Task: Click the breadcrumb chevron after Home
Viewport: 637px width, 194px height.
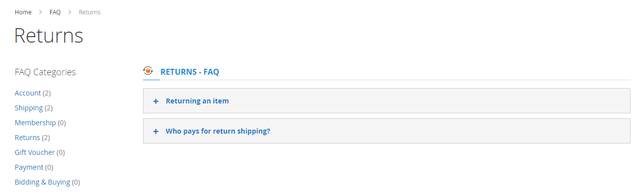Action: pos(41,12)
